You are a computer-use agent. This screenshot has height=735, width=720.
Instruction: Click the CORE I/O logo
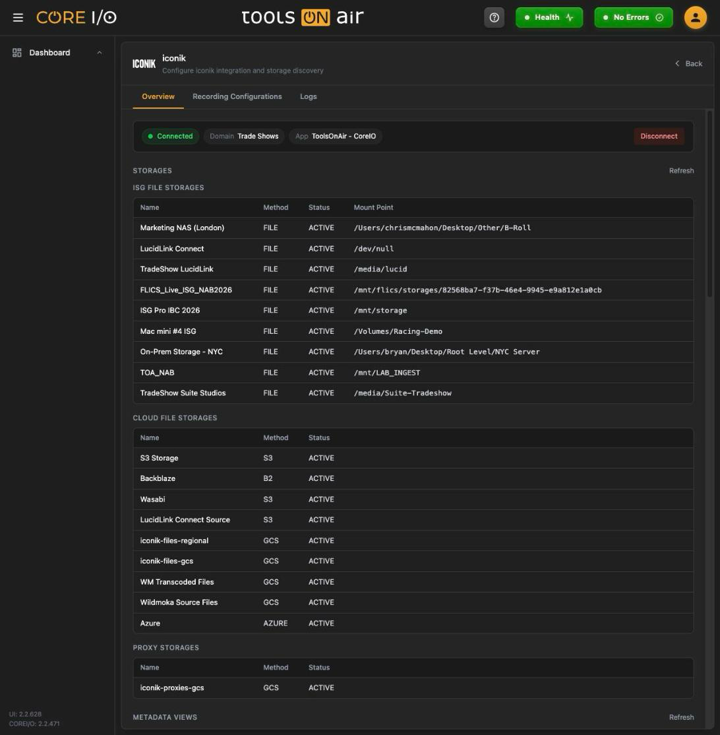click(76, 17)
